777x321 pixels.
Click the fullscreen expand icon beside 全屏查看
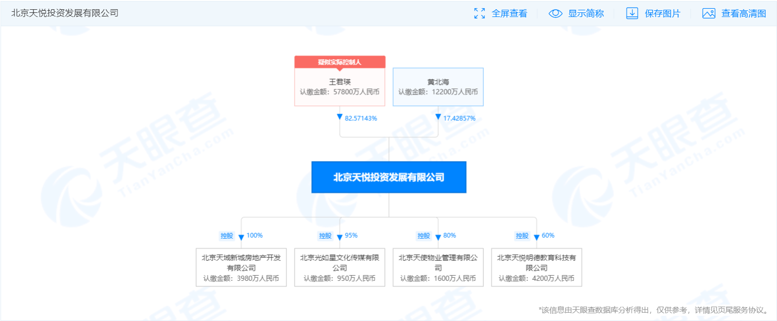480,13
